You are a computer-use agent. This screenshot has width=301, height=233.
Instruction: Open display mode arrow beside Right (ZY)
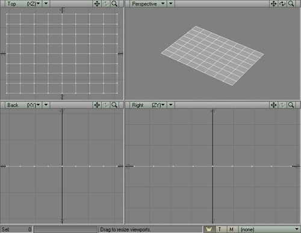(171, 105)
